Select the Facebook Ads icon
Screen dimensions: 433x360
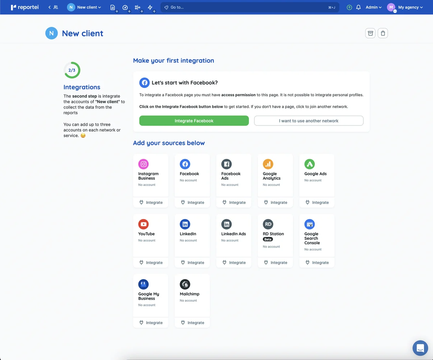tap(227, 164)
